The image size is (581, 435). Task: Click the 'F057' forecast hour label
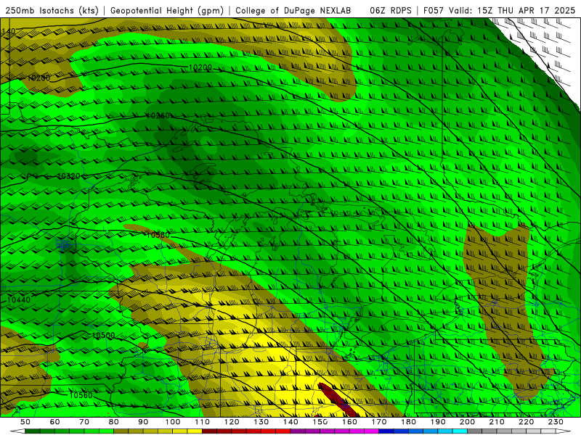pos(434,10)
